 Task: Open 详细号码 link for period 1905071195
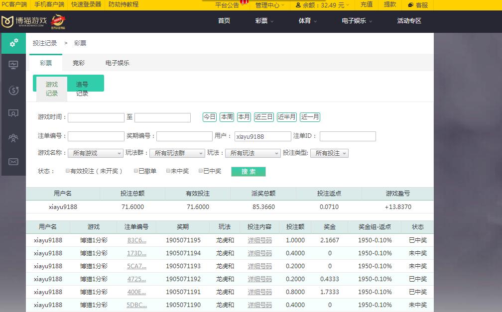pyautogui.click(x=259, y=240)
